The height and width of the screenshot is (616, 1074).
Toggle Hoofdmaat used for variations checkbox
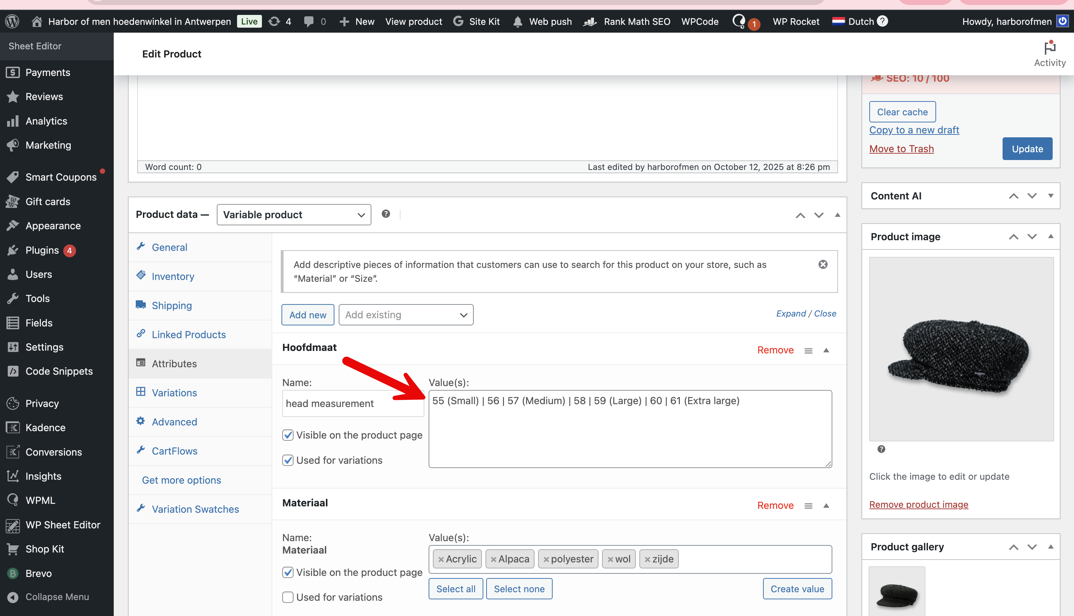(288, 460)
